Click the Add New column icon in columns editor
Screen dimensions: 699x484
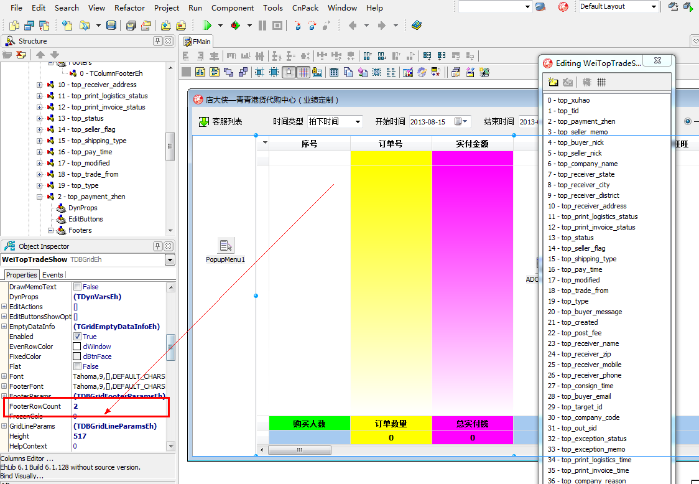tap(553, 82)
